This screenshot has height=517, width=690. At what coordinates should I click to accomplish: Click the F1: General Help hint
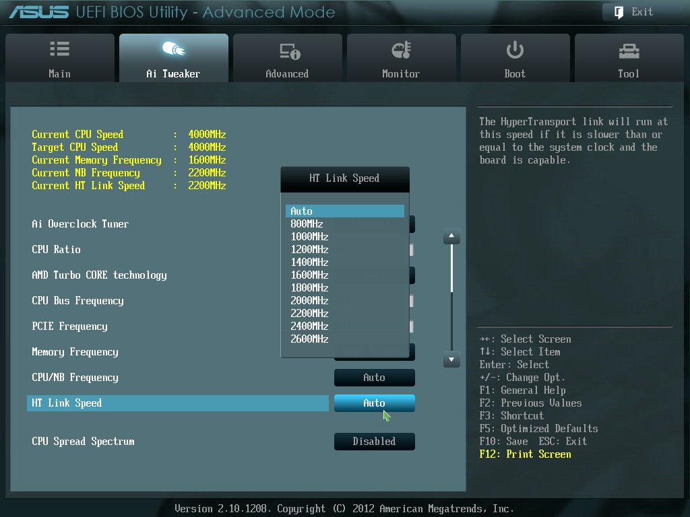point(523,390)
